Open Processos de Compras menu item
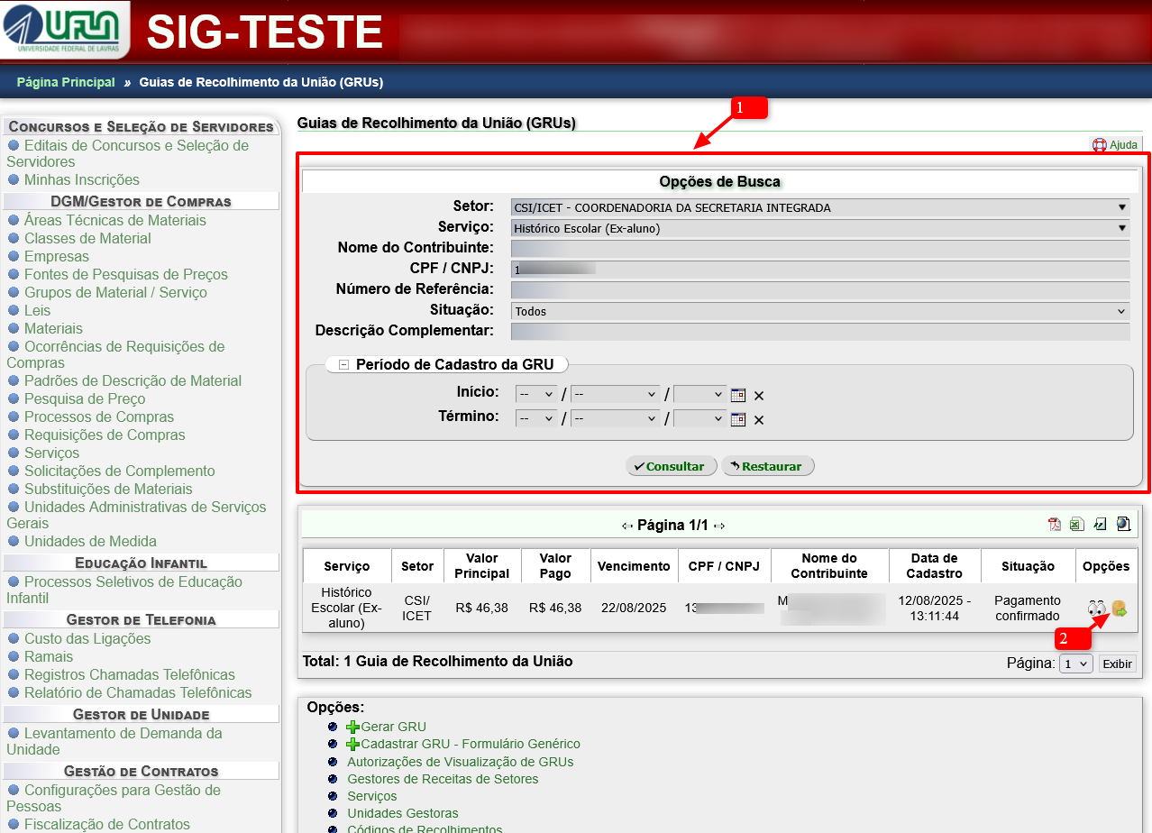The width and height of the screenshot is (1152, 833). tap(99, 416)
